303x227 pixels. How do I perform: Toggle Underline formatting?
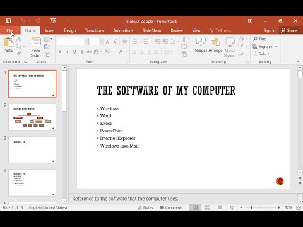tap(74, 52)
